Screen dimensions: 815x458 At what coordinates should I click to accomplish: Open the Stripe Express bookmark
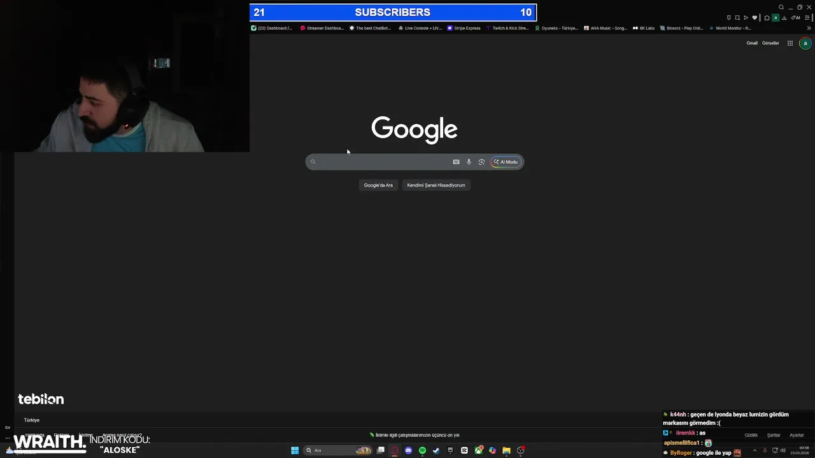click(464, 28)
